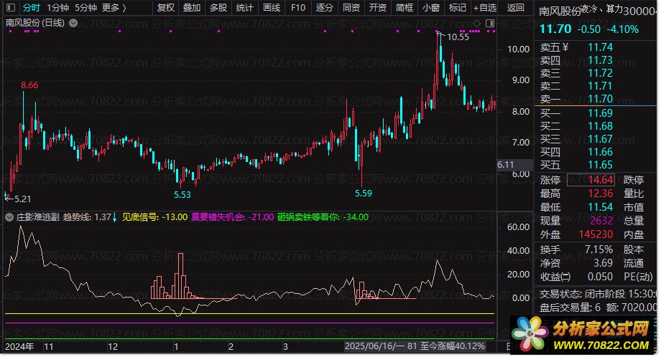Open the 多股 multi-stock view

pos(218,8)
